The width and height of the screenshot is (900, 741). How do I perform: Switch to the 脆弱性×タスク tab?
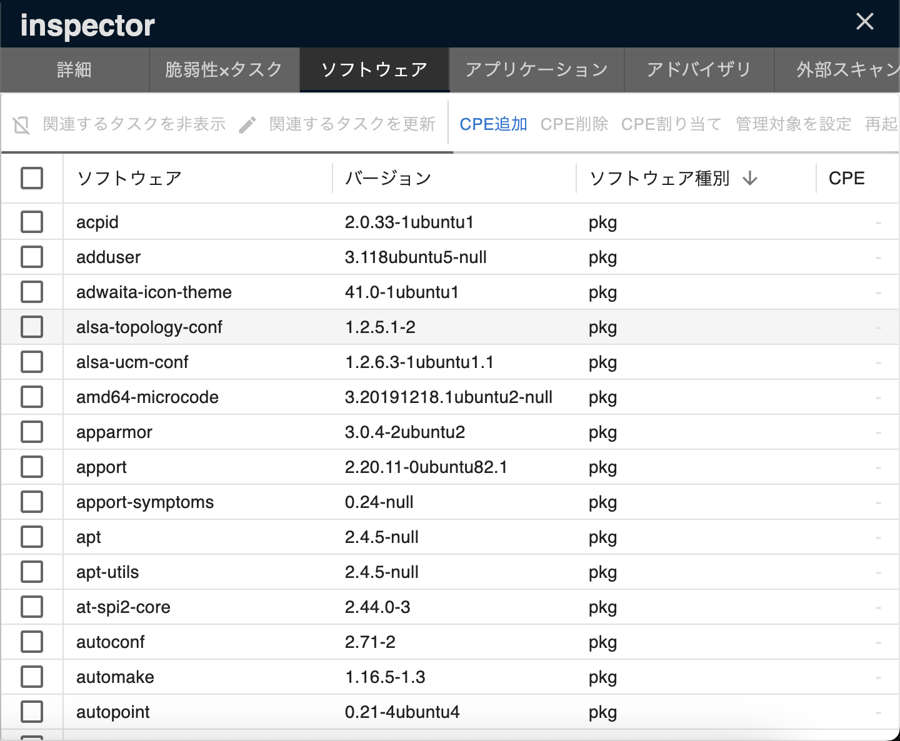tap(224, 70)
